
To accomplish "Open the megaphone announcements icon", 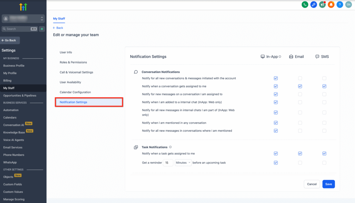I will (322, 5).
